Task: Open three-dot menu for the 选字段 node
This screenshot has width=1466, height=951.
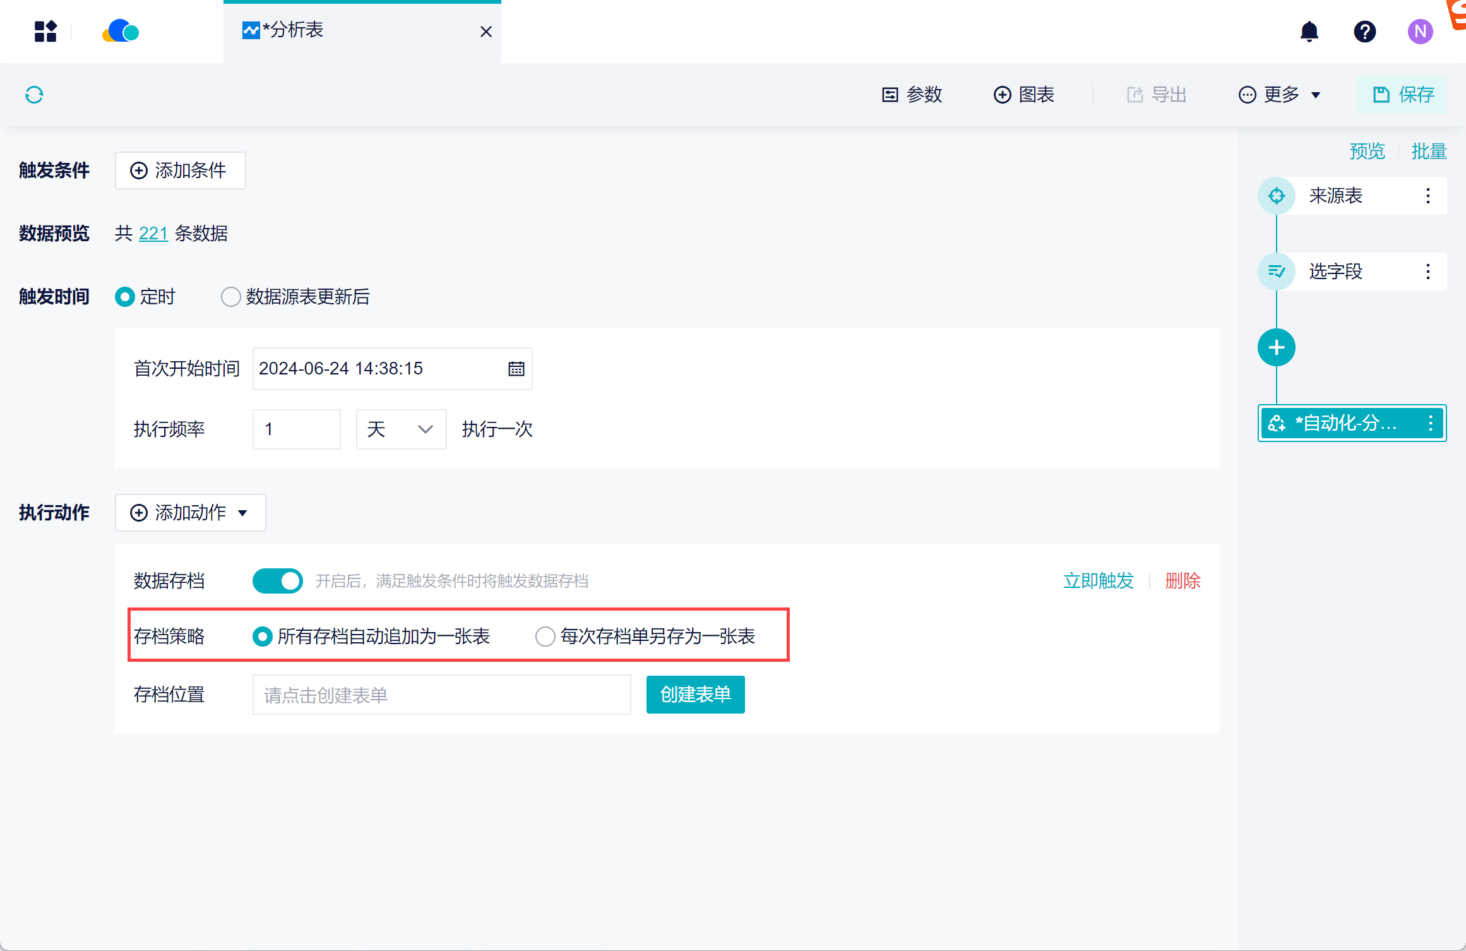Action: tap(1427, 272)
